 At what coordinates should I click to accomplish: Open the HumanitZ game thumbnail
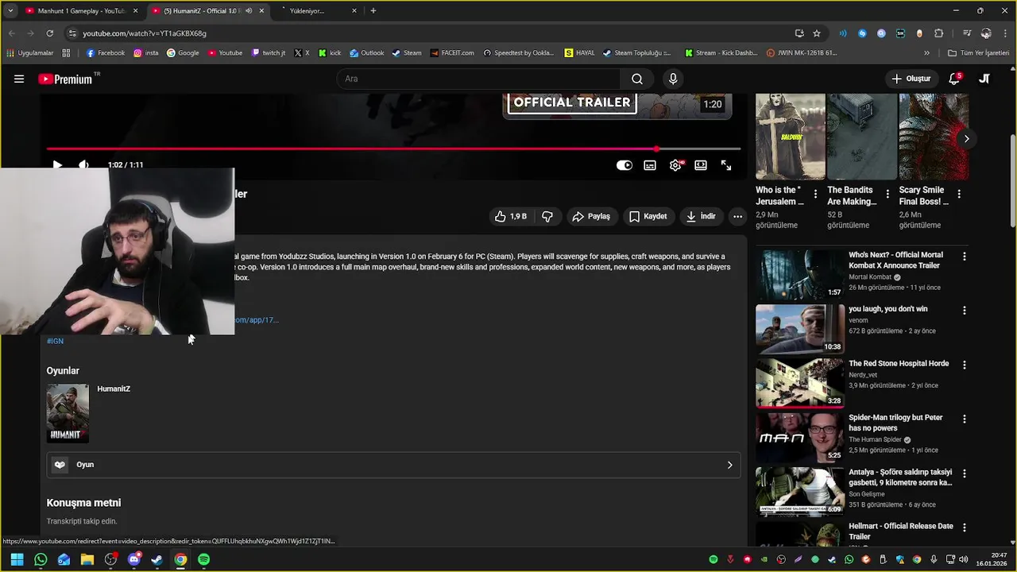68,413
